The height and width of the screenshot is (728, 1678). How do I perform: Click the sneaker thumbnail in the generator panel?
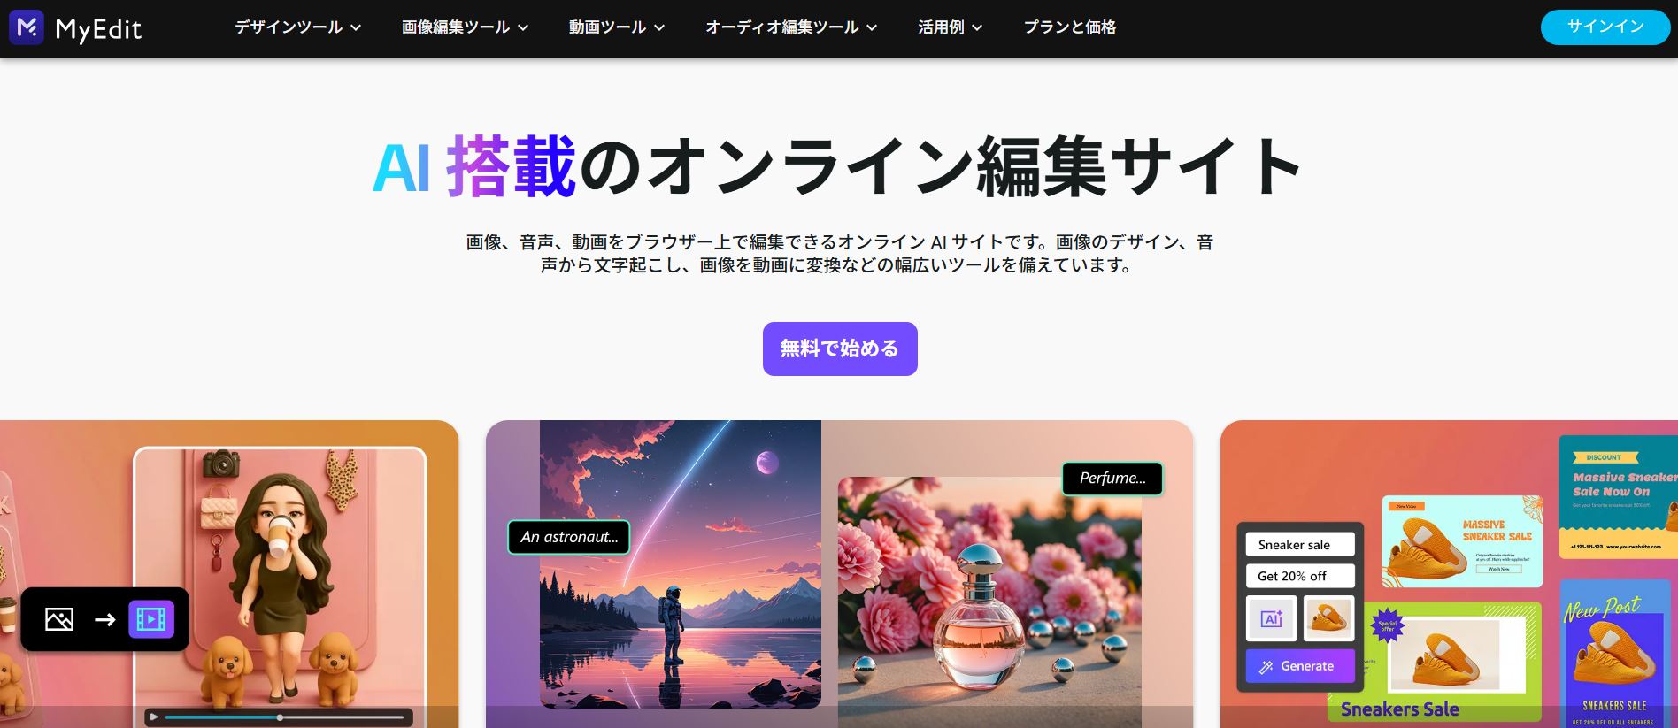click(1328, 618)
